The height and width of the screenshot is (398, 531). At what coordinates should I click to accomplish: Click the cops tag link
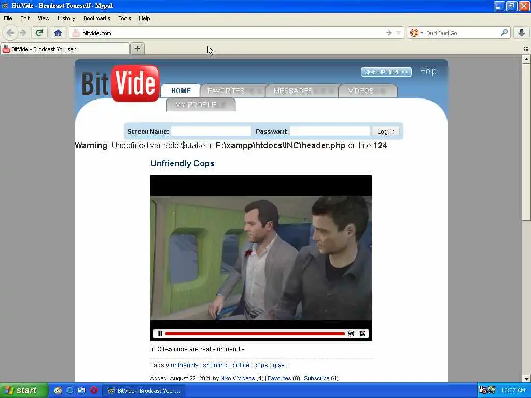(261, 365)
